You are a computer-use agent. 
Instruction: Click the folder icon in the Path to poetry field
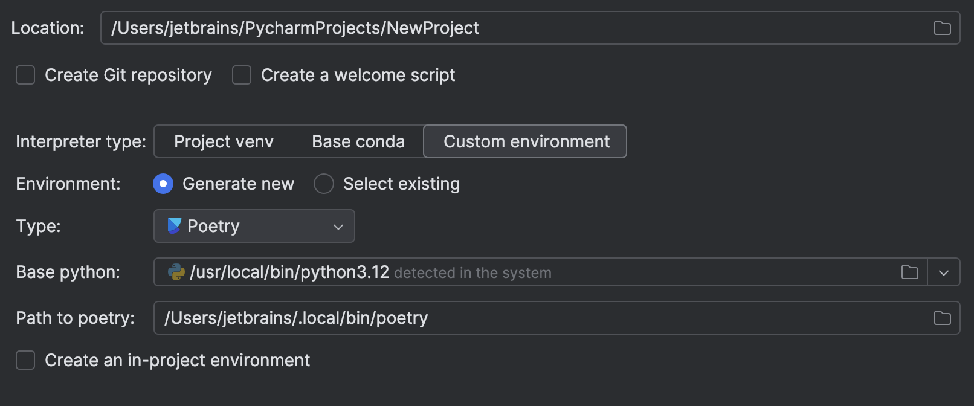[942, 318]
